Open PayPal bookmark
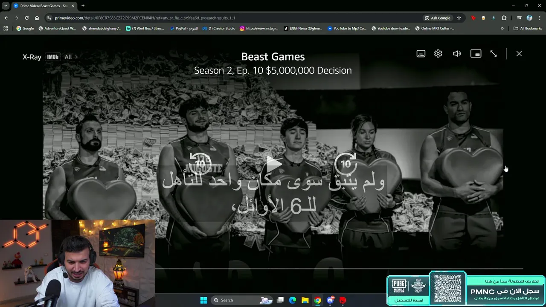Viewport: 546px width, 307px height. (x=184, y=29)
